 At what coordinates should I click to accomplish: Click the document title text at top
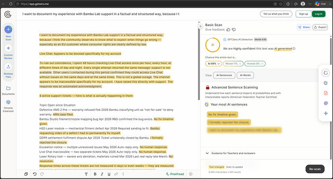tap(101, 14)
